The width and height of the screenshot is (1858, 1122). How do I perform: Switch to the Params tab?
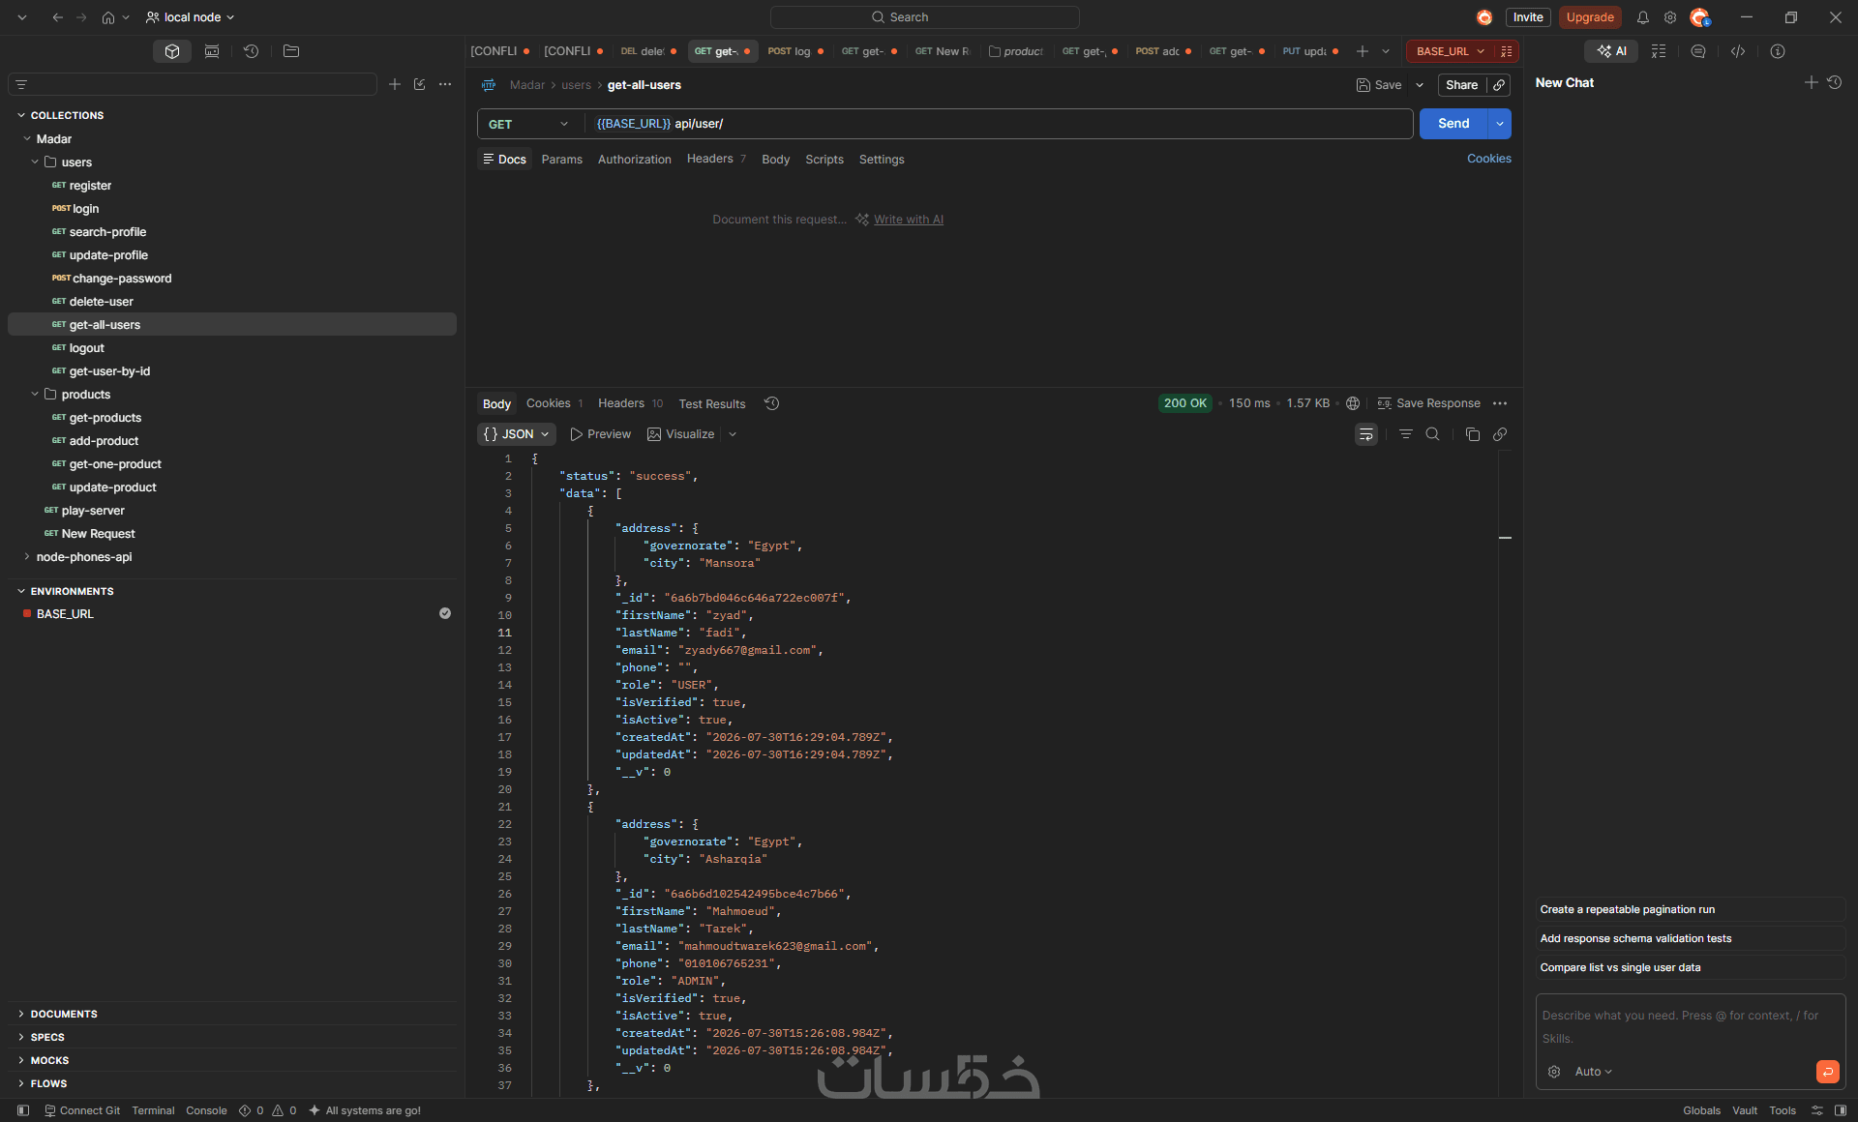(562, 160)
